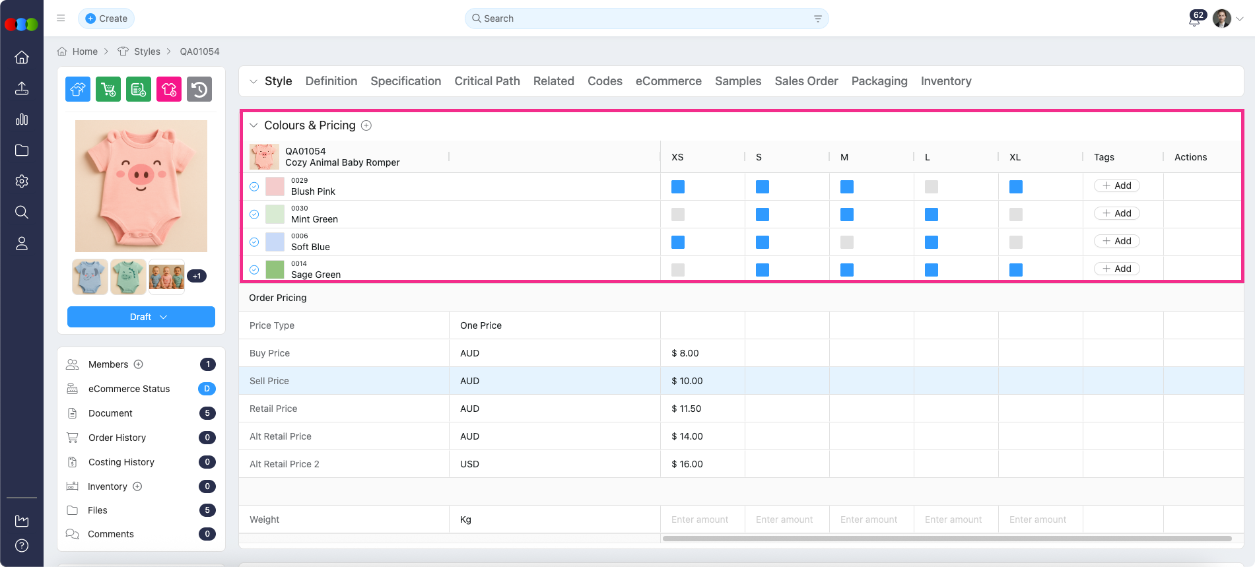
Task: Toggle the Mint Green row check circle
Action: (x=254, y=215)
